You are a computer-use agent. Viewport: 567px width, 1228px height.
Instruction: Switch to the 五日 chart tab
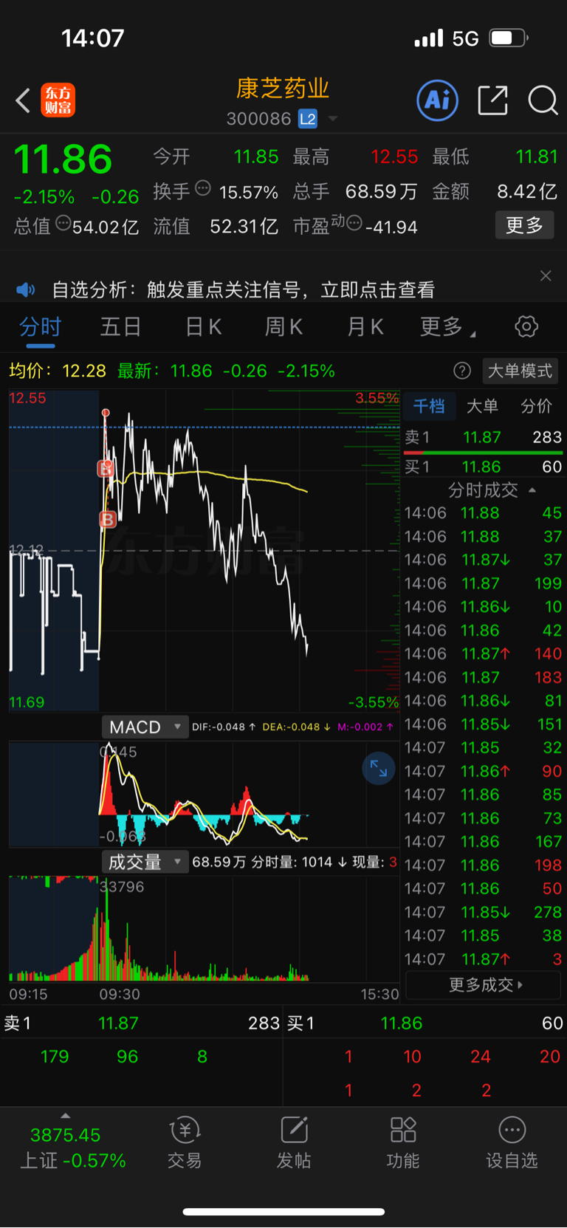[x=120, y=326]
